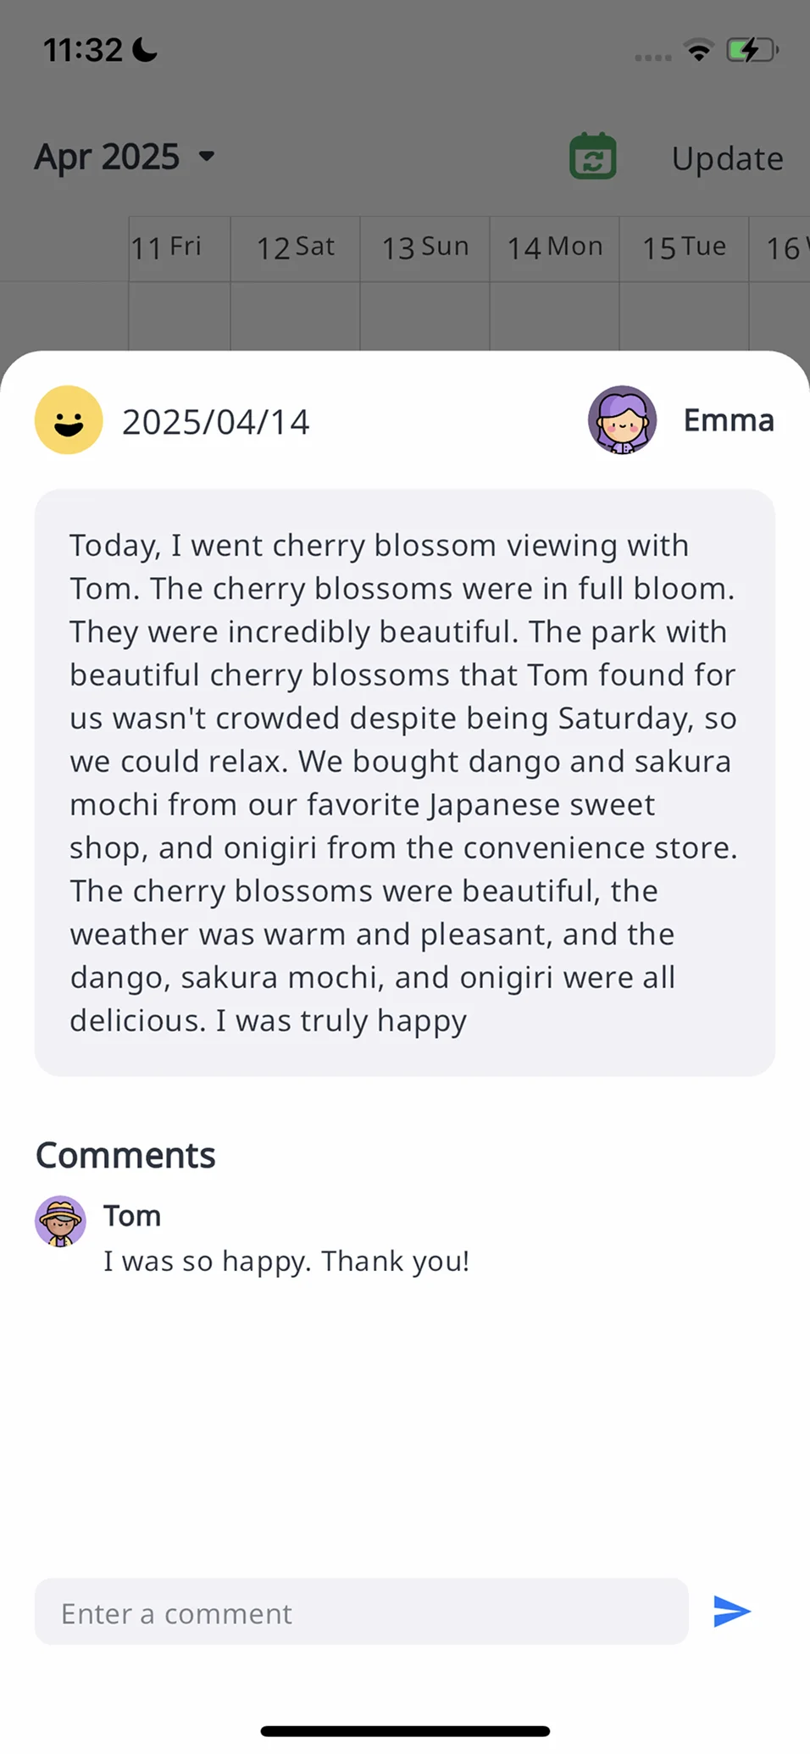Click the dropdown arrow beside Apr 2025

(207, 156)
